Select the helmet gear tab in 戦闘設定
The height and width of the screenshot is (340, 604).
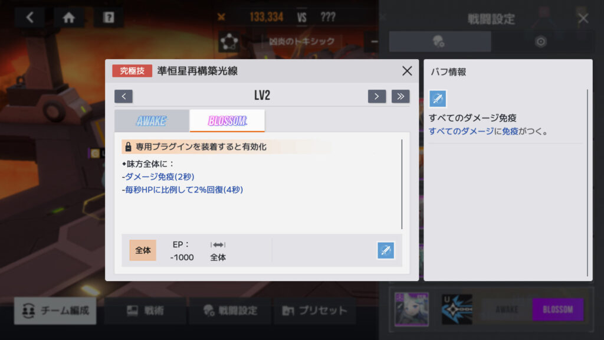[439, 41]
